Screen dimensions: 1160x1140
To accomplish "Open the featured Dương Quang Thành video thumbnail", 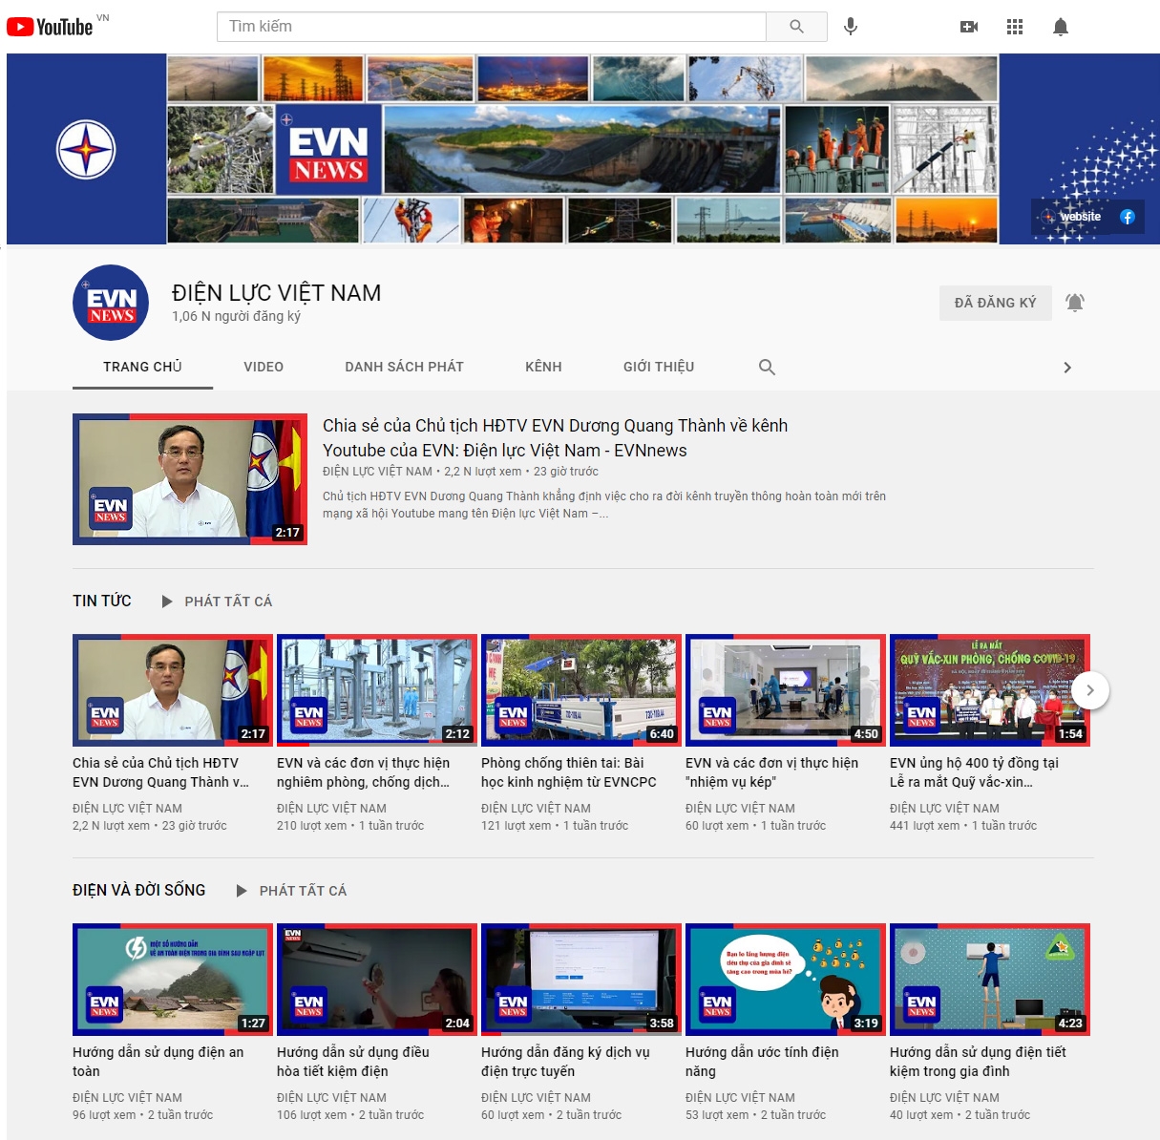I will point(190,479).
